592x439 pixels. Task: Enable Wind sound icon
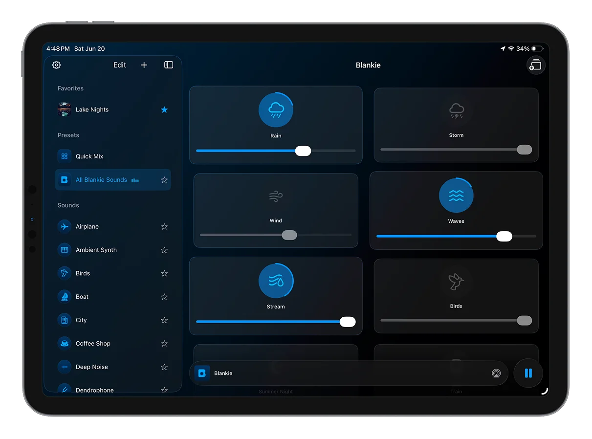click(276, 197)
